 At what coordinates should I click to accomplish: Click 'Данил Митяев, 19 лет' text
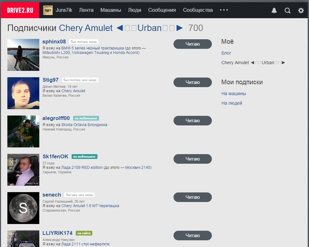point(60,87)
